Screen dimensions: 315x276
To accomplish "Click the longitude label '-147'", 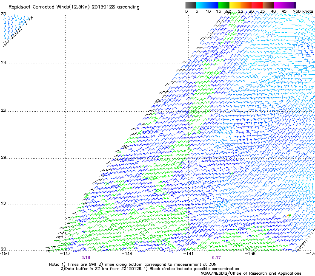I will tap(65, 253).
